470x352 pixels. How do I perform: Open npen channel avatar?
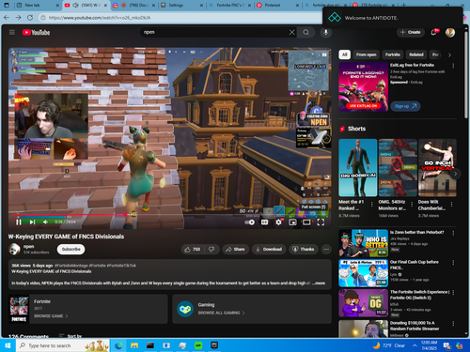click(14, 249)
